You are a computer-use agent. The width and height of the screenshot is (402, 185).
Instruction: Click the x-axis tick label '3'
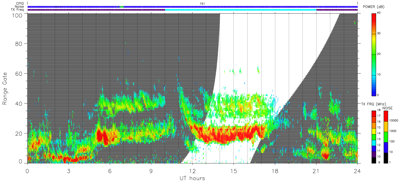pos(68,171)
